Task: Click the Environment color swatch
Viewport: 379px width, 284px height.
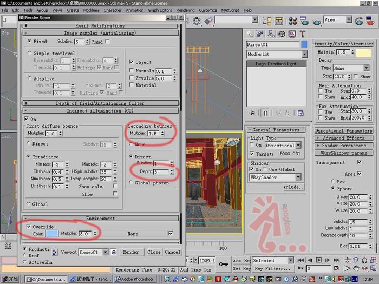Action: 52,234
